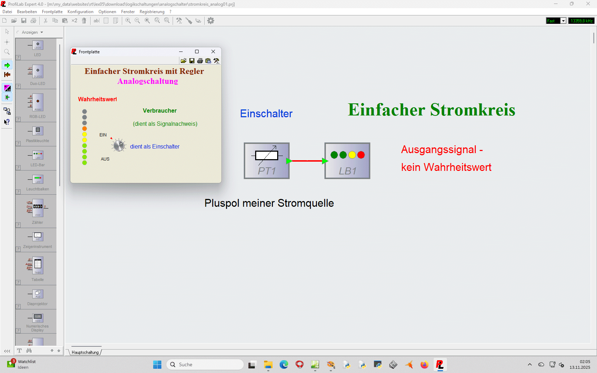
Task: Show hidden icons in system tray
Action: click(x=530, y=364)
